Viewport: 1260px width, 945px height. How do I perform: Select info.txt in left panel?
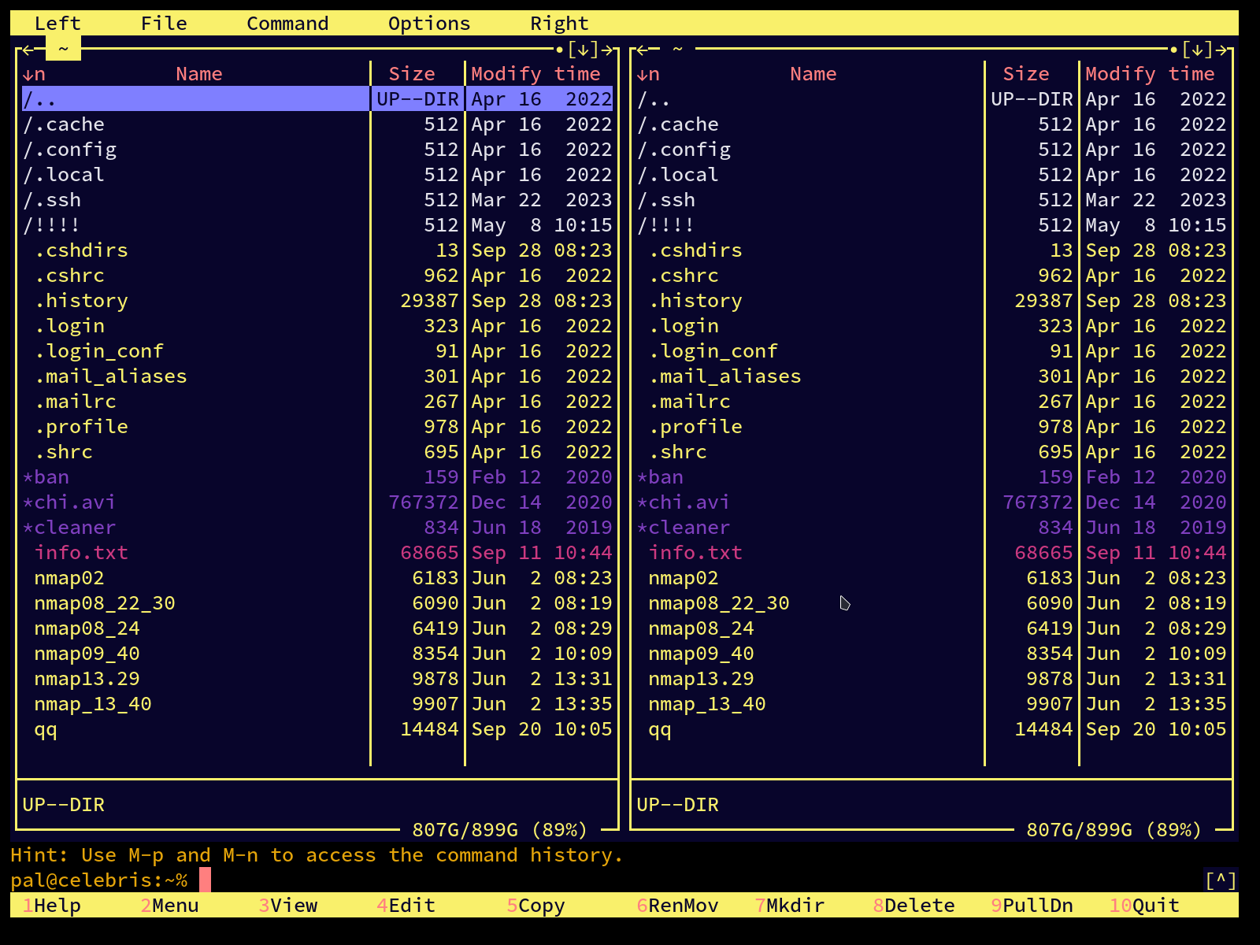point(317,553)
